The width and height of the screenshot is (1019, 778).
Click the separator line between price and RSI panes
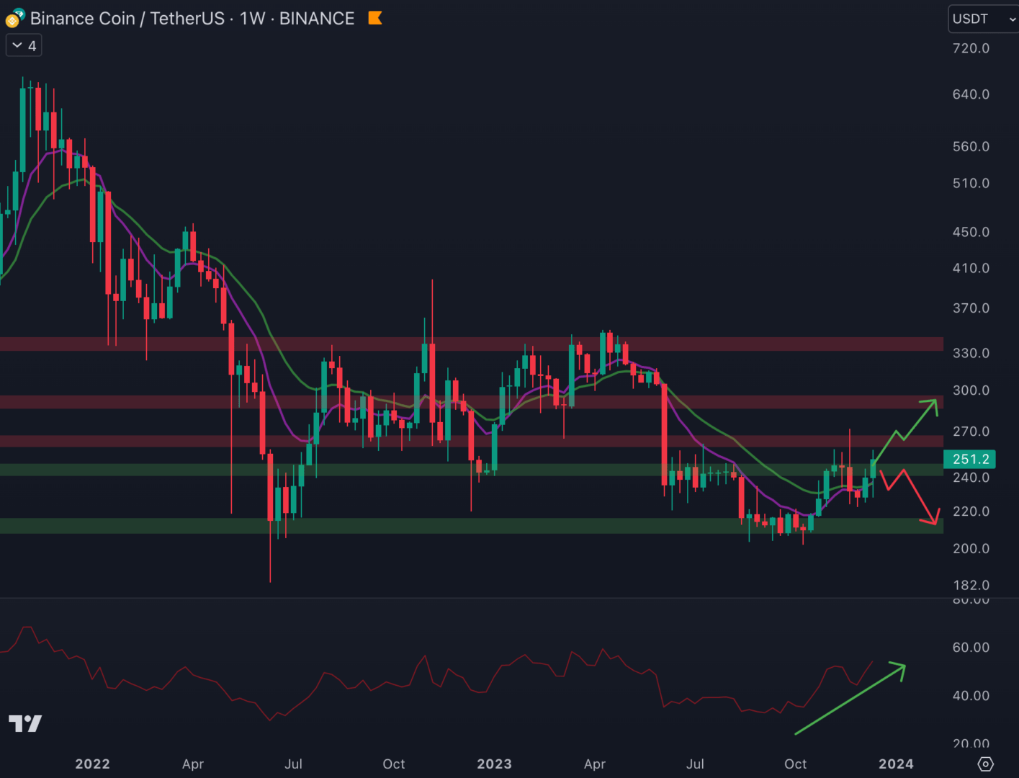point(468,598)
